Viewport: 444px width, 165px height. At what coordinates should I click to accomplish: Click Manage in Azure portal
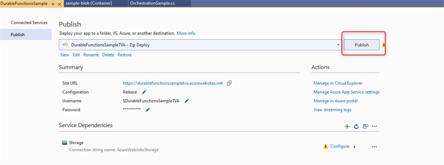click(x=335, y=101)
